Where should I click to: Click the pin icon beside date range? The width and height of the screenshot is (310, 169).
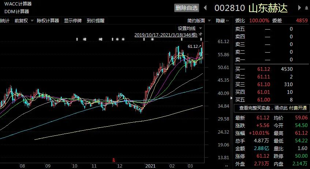(x=200, y=34)
